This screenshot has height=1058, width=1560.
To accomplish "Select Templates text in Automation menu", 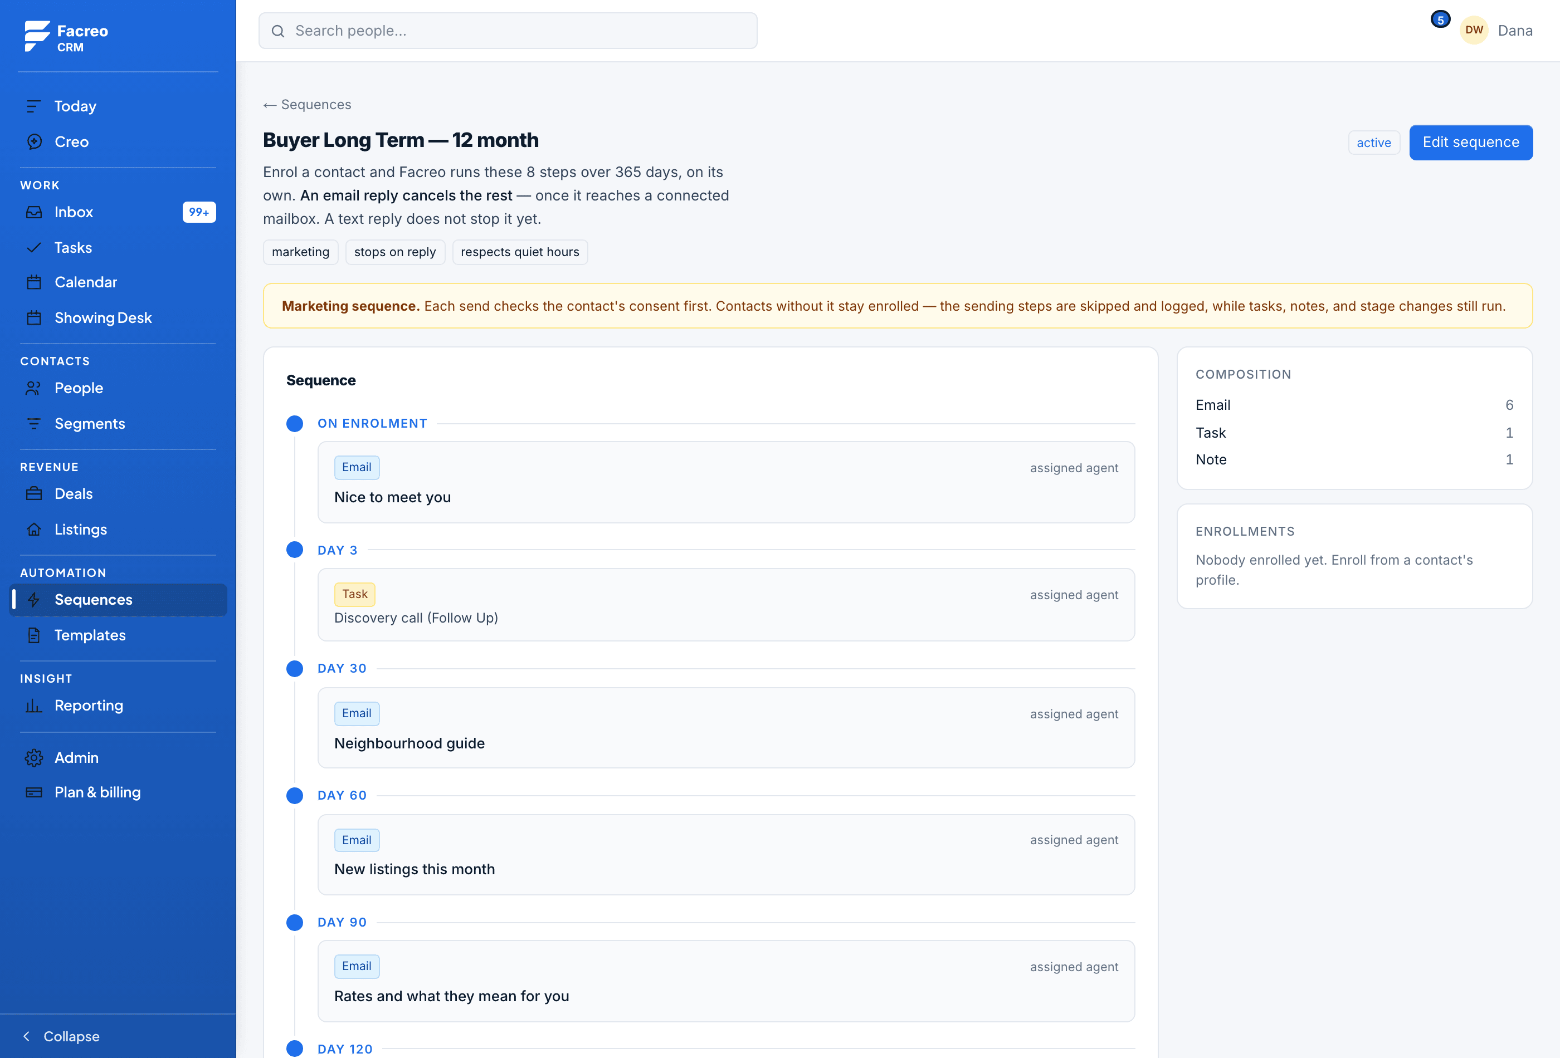I will [x=90, y=636].
